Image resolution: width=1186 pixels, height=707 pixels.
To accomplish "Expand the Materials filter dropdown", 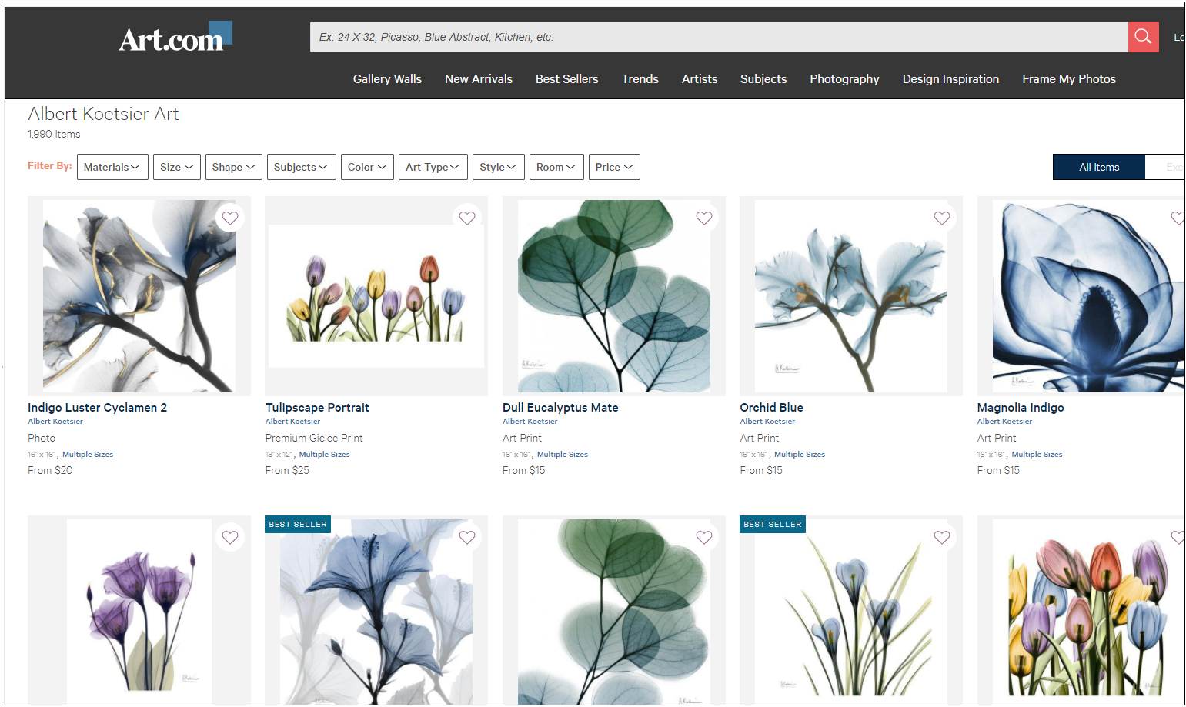I will click(x=112, y=167).
